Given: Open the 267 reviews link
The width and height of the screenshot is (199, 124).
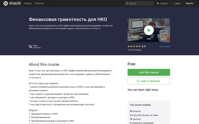Looking at the screenshot, I should 165,46.
